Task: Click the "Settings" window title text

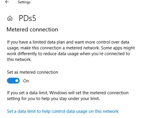Action: pos(24,2)
